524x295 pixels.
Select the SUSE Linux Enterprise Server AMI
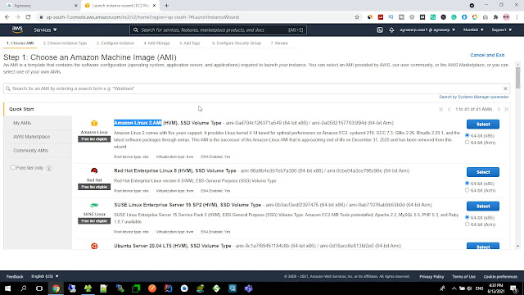pyautogui.click(x=483, y=206)
